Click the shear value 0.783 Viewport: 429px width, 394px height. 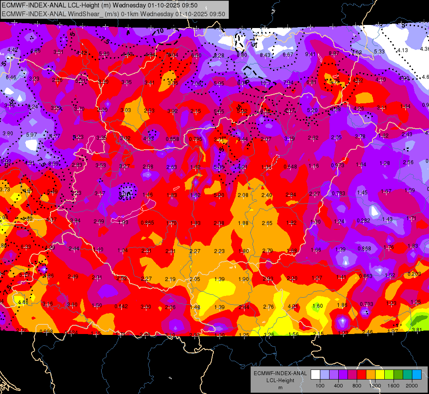coord(338,193)
